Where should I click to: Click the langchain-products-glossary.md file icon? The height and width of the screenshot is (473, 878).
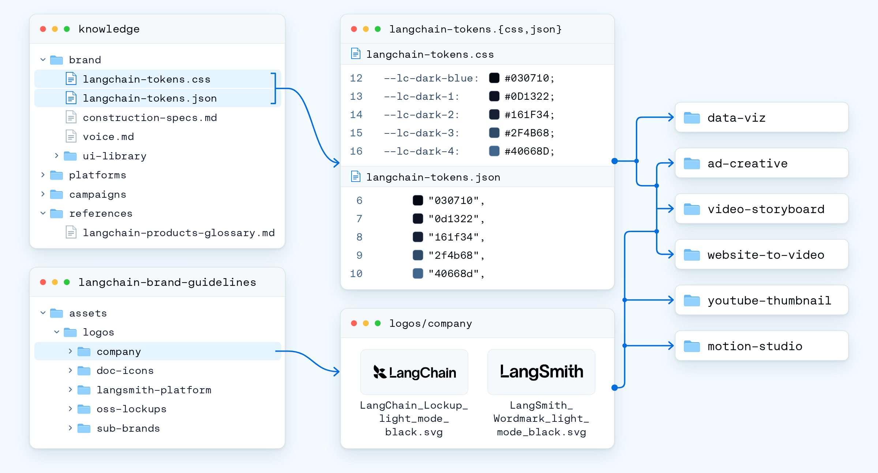click(x=71, y=232)
